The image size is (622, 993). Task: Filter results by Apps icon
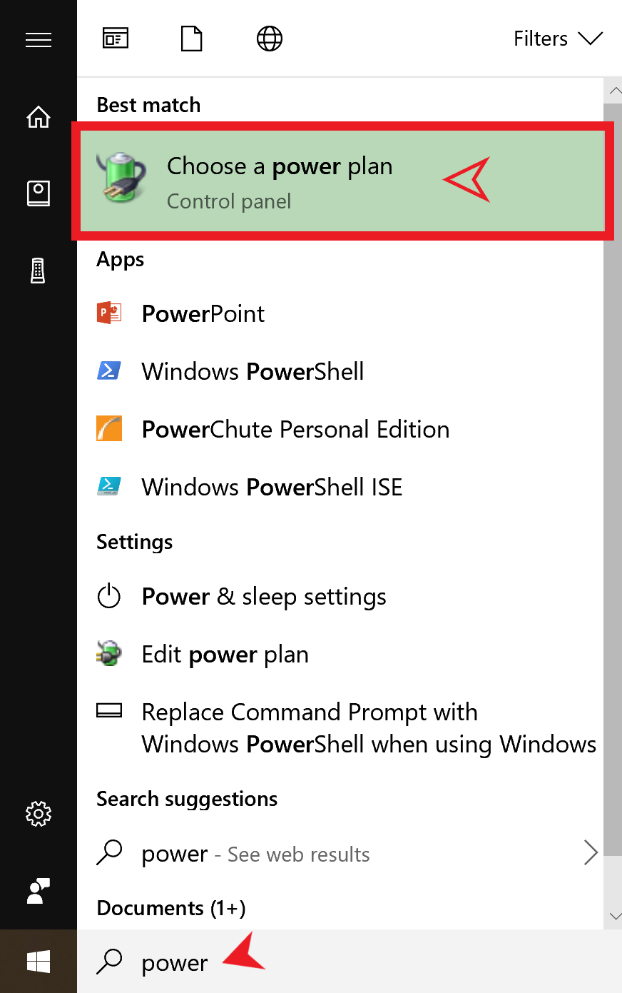(116, 39)
